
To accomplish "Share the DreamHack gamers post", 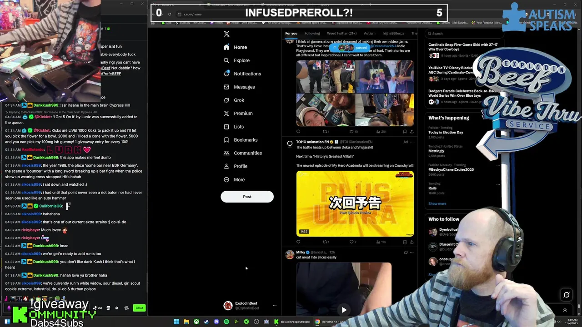I will click(411, 132).
